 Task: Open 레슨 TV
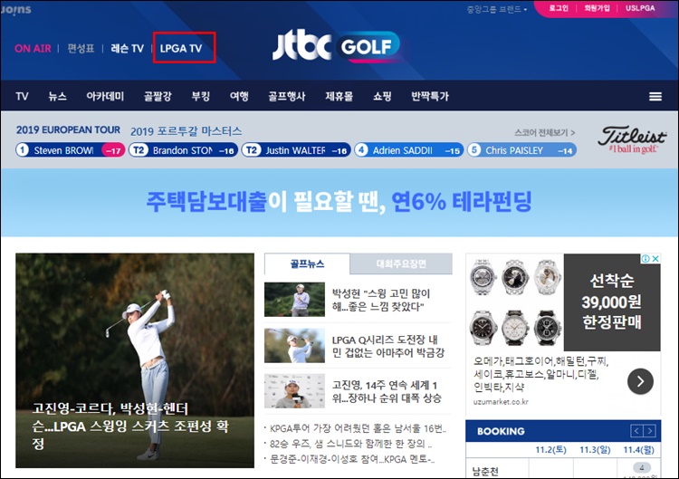pyautogui.click(x=127, y=48)
